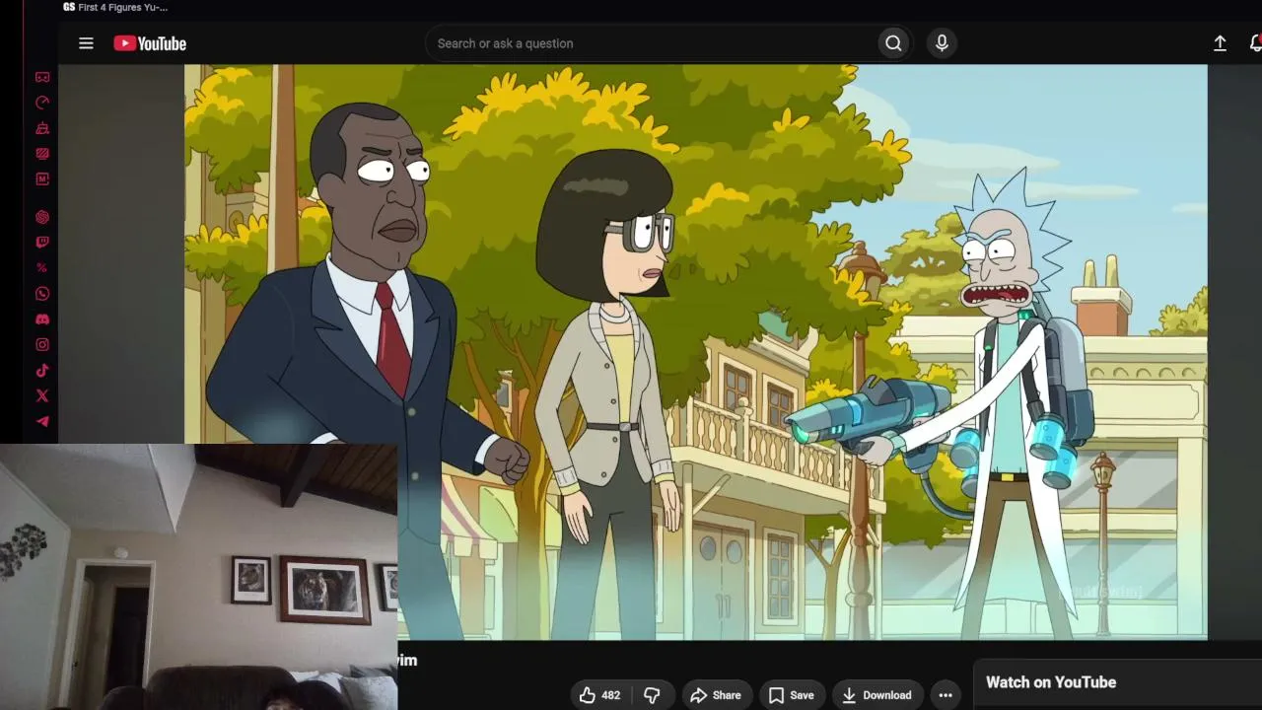Open Telegram from the browser sidebar

click(42, 422)
